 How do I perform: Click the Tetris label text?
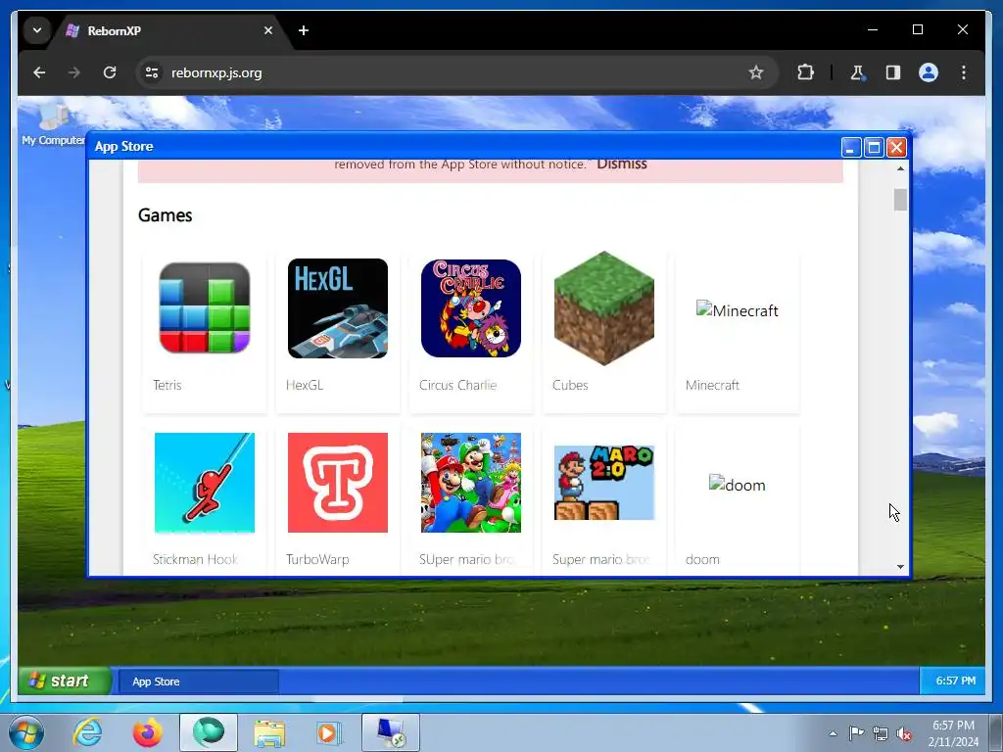(x=167, y=385)
